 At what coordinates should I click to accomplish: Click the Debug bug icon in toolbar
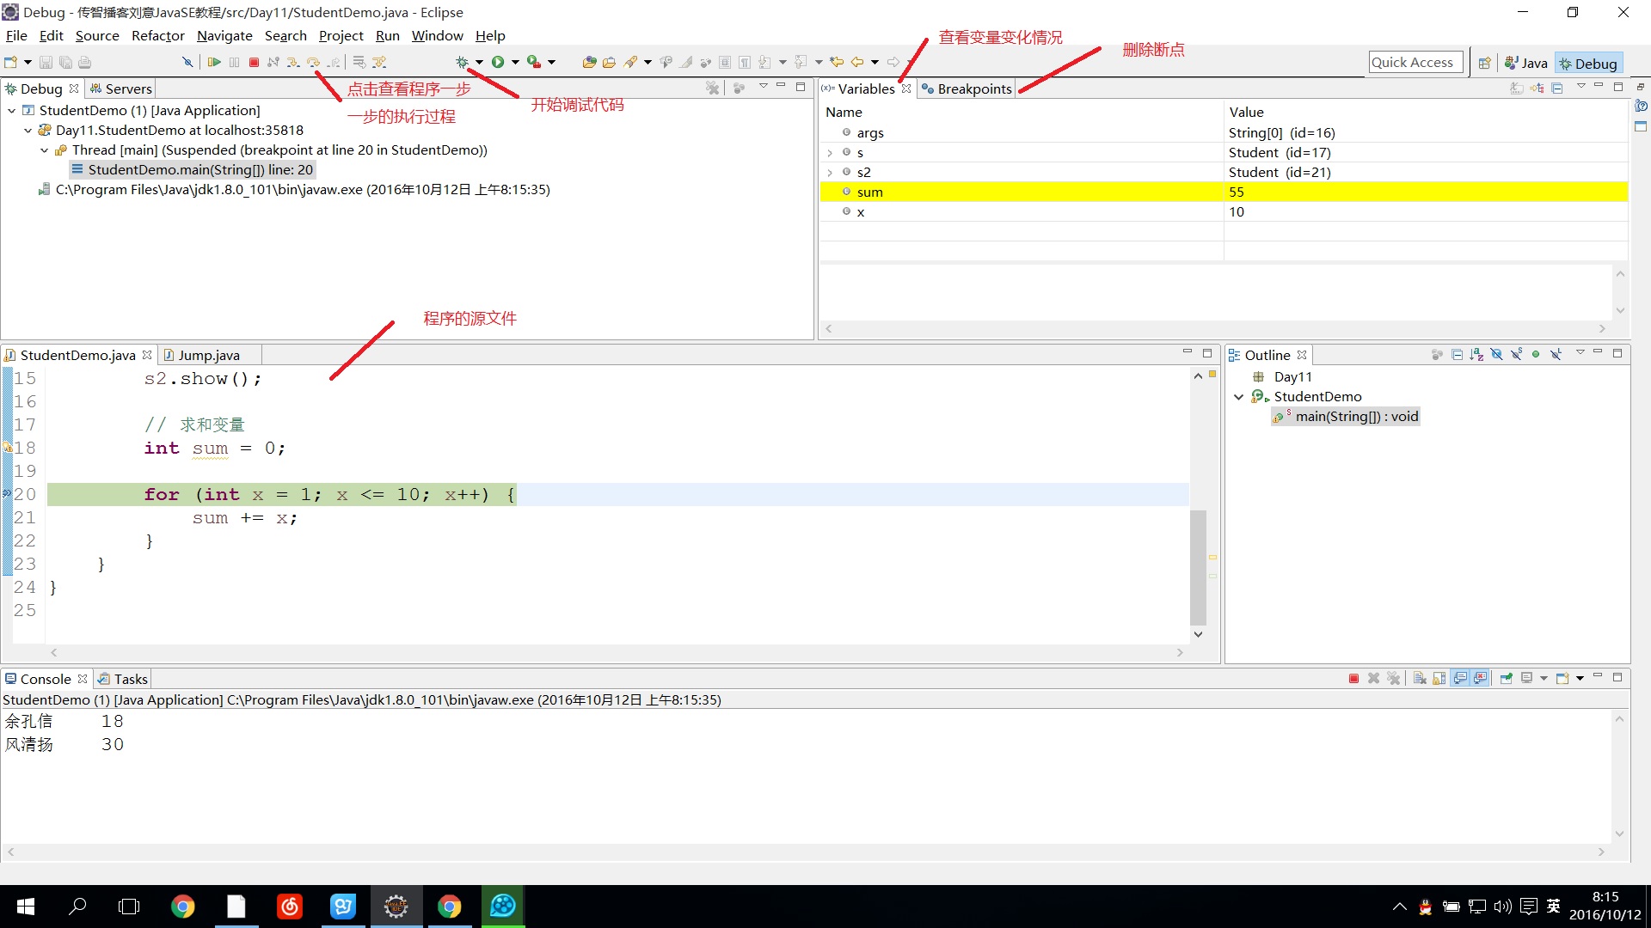point(462,62)
